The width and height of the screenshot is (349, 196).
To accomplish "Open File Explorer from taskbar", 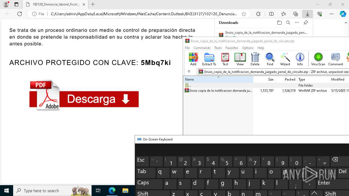I will coord(125,191).
